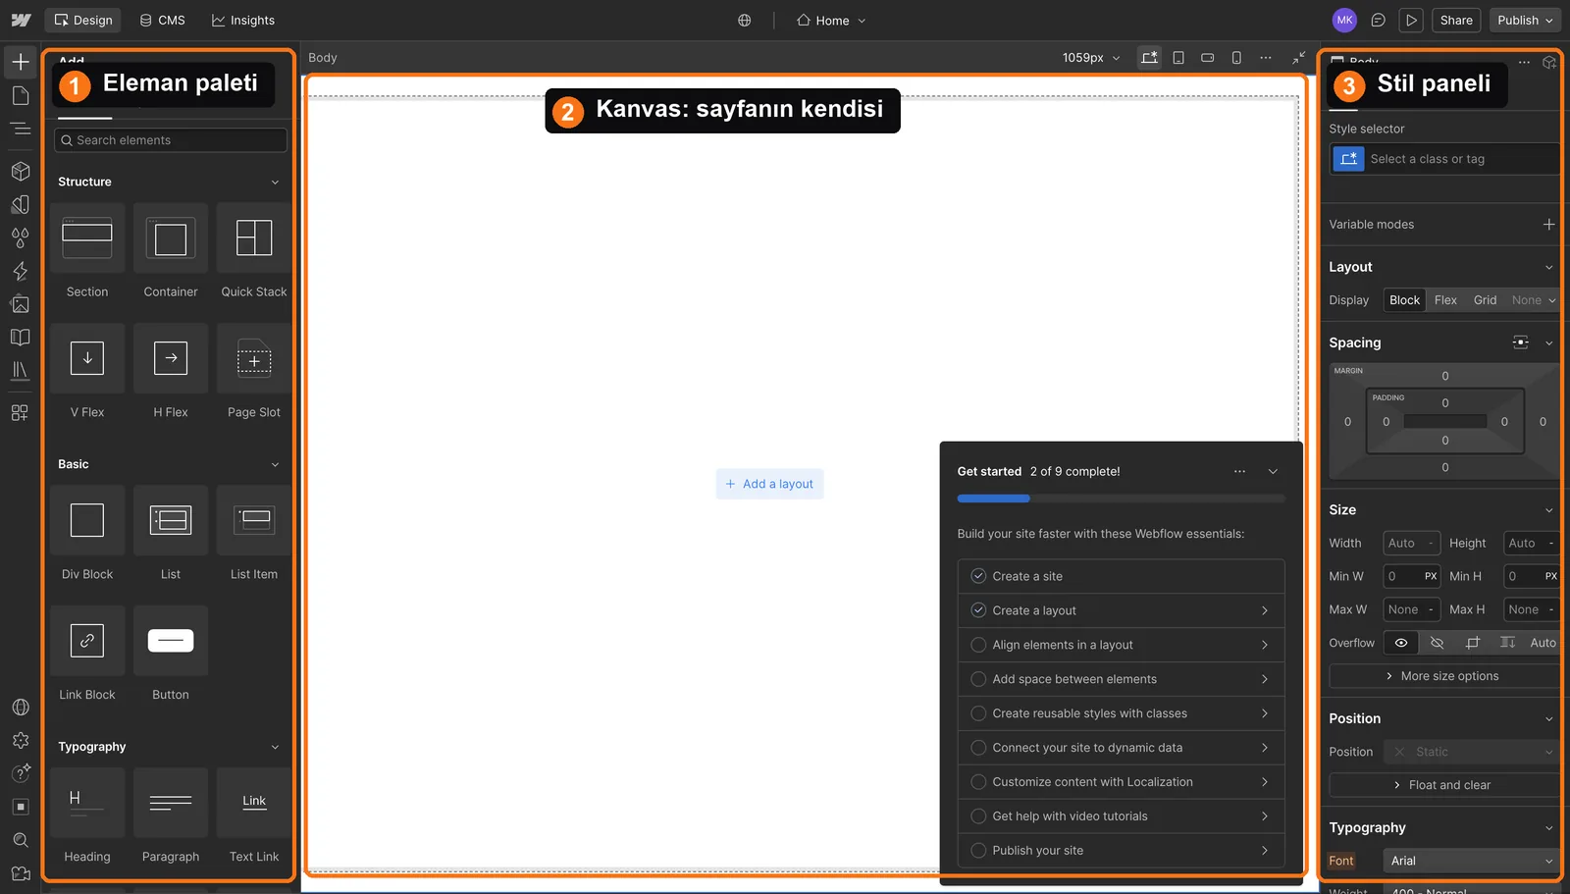Click the Preview play icon
The height and width of the screenshot is (894, 1570).
pos(1411,20)
